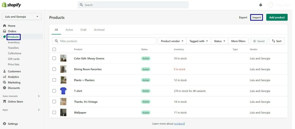Click the Discounts badge icon
The height and width of the screenshot is (129, 295).
(5, 88)
